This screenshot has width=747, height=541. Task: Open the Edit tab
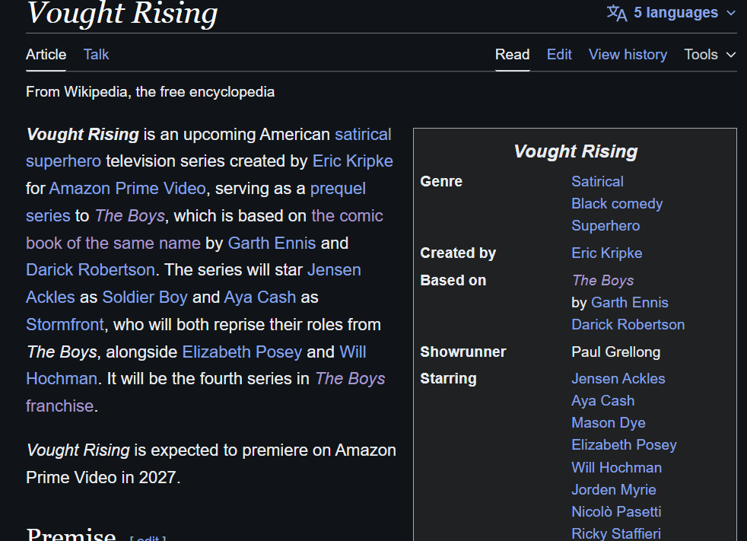559,54
